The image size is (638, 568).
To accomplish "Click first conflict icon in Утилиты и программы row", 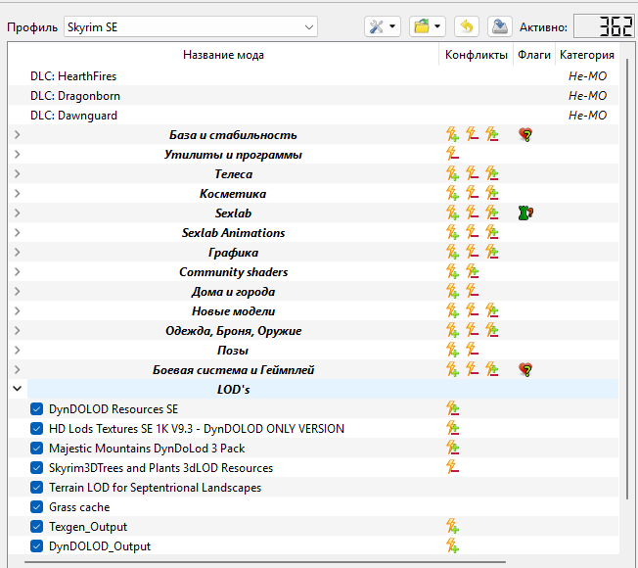I will click(452, 154).
